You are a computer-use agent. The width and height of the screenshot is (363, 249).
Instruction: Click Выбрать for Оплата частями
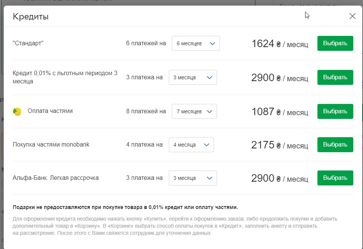pos(335,111)
